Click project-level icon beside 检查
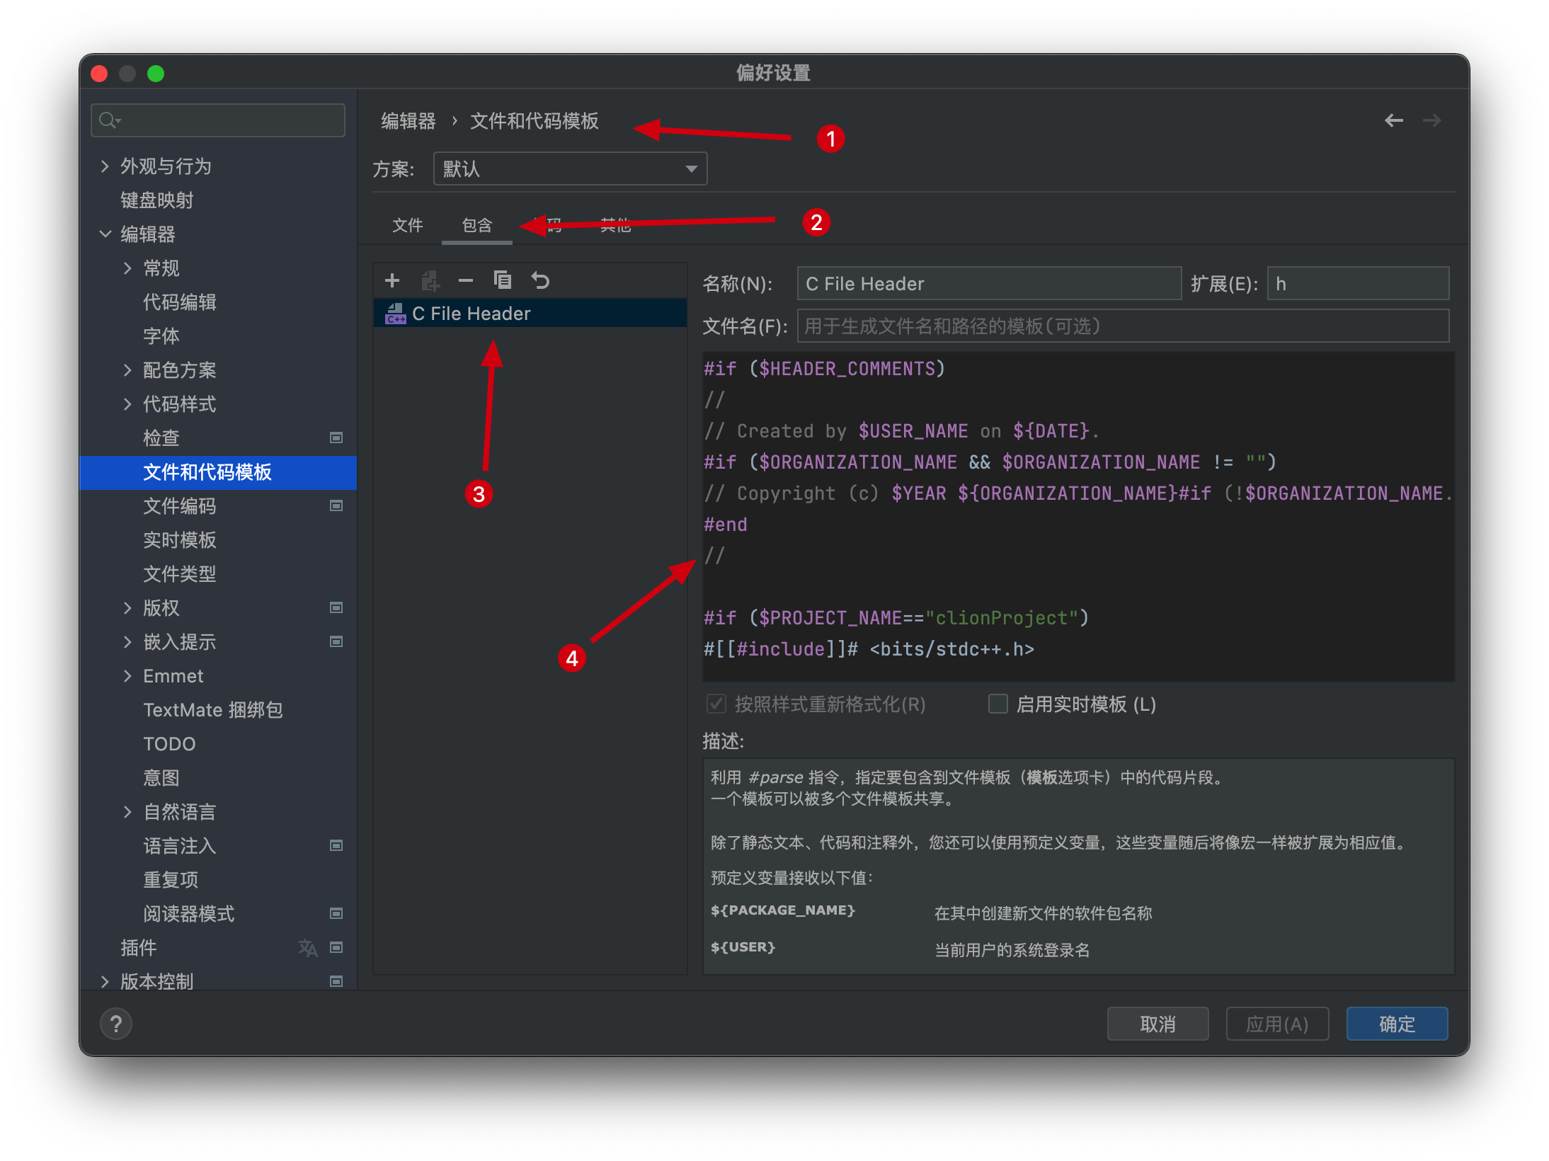Screen dimensions: 1549x1161 pos(336,437)
